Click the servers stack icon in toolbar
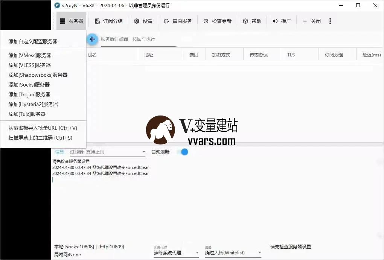This screenshot has height=260, width=384. tap(62, 21)
